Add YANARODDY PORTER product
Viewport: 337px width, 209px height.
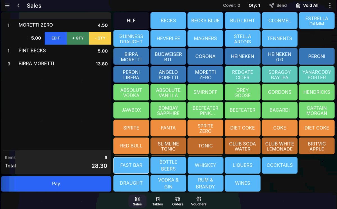316,74
